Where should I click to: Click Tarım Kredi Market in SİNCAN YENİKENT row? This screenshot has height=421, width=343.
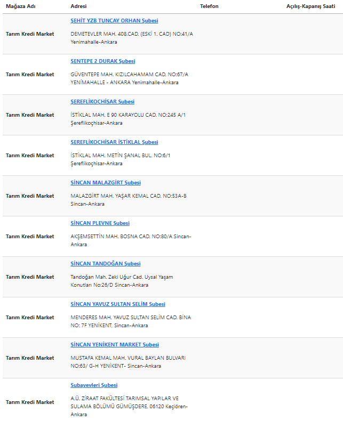pos(30,358)
